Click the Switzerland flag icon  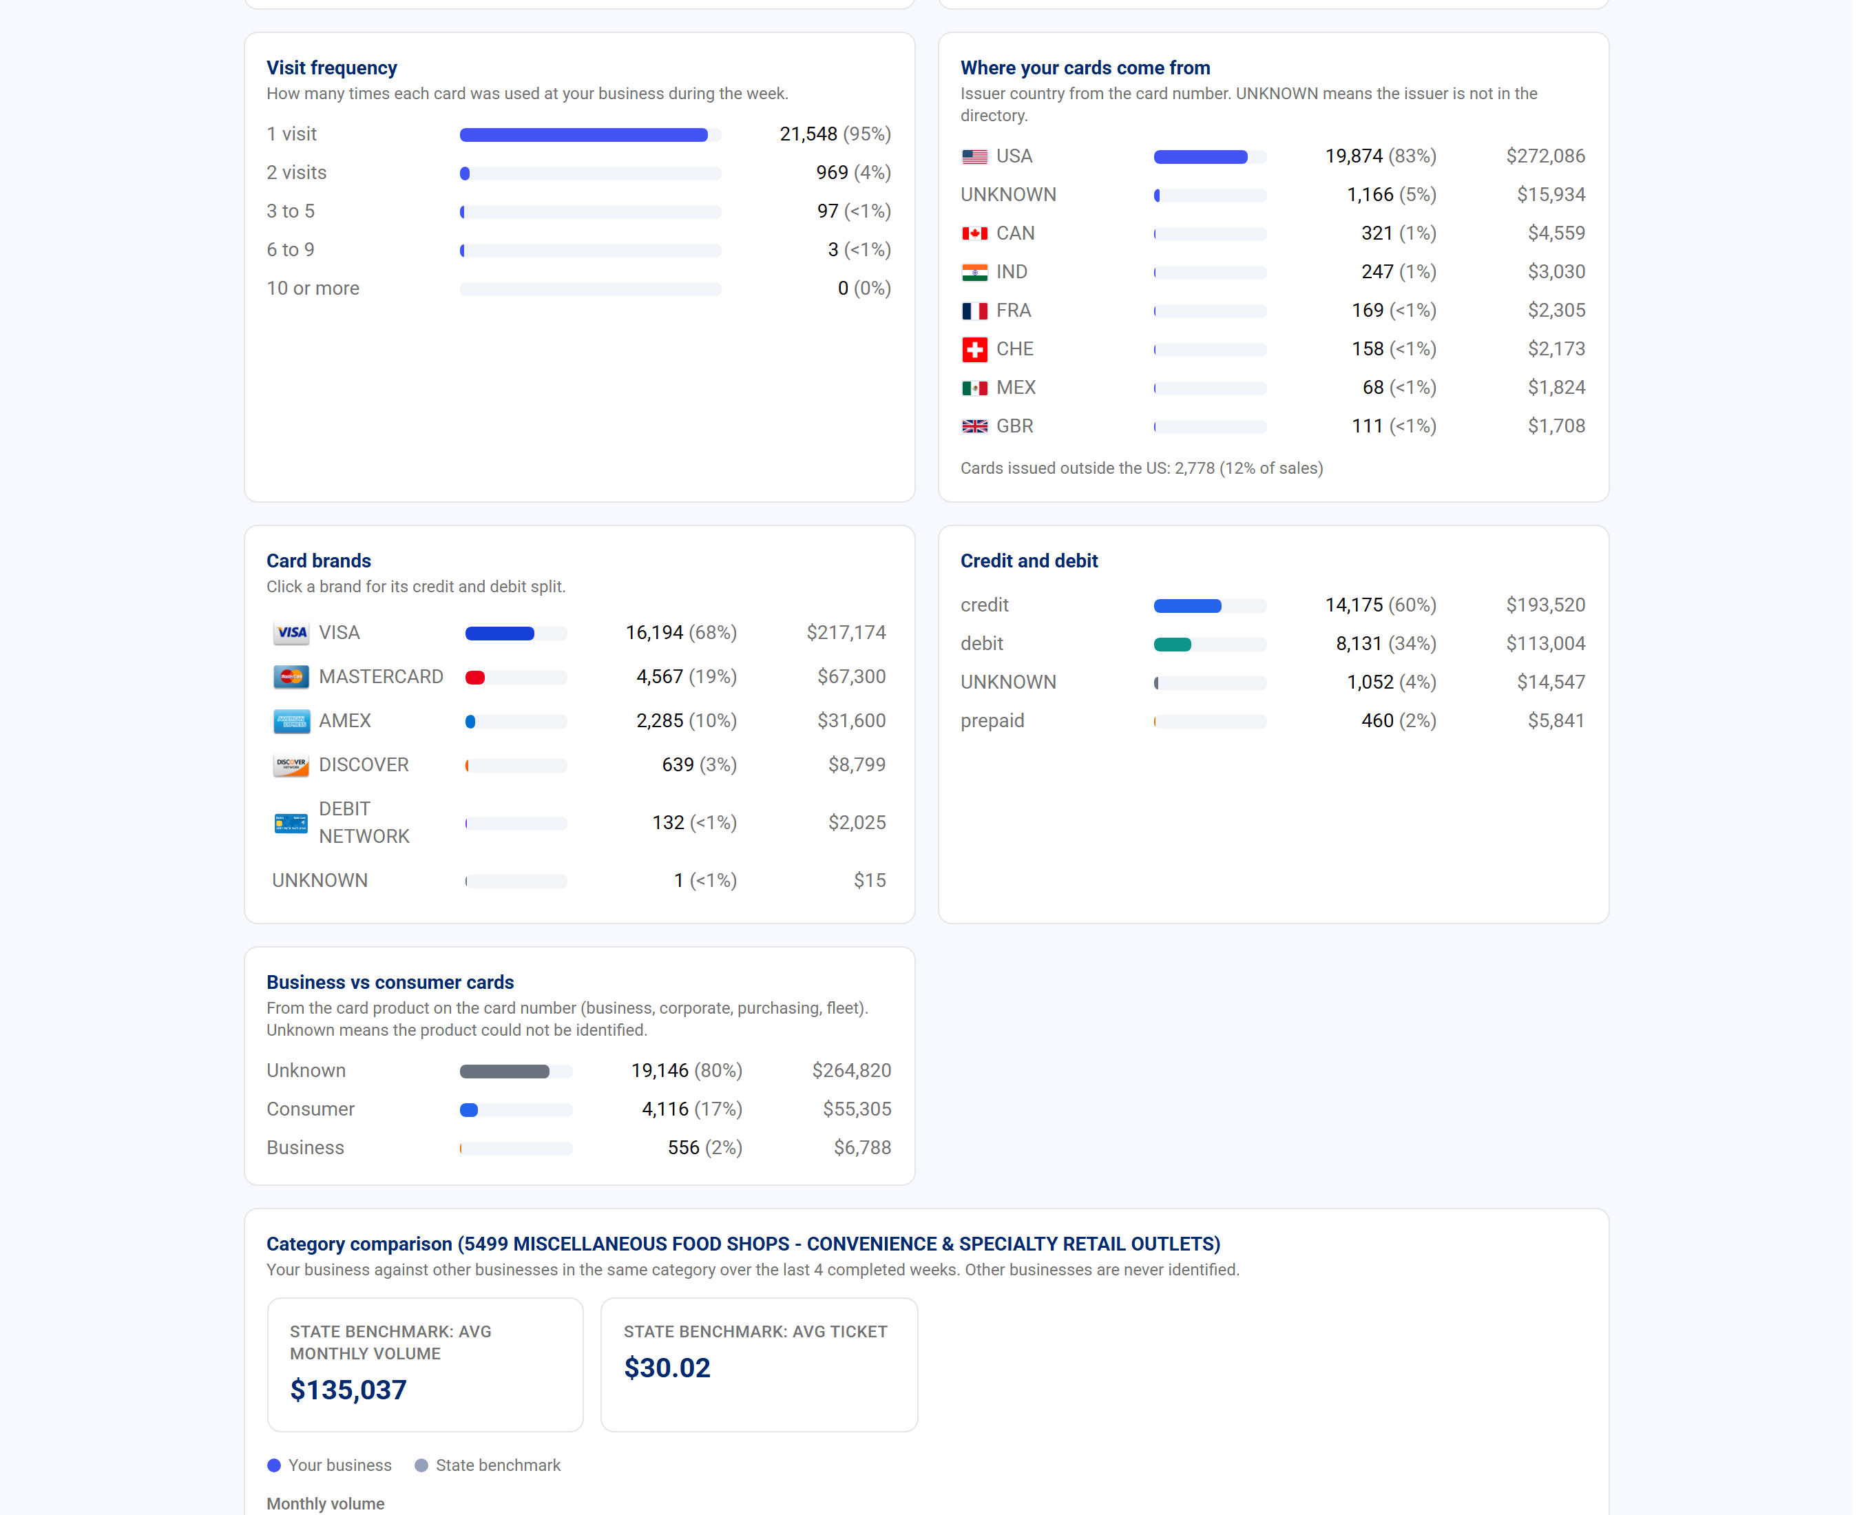[974, 349]
